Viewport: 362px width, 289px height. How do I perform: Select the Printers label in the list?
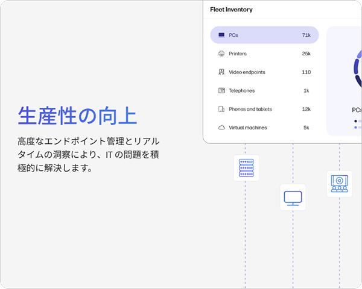238,54
